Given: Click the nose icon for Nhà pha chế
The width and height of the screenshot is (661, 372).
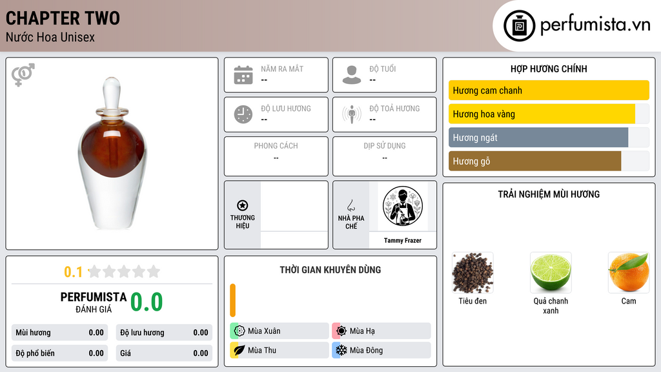Looking at the screenshot, I should click(x=351, y=205).
